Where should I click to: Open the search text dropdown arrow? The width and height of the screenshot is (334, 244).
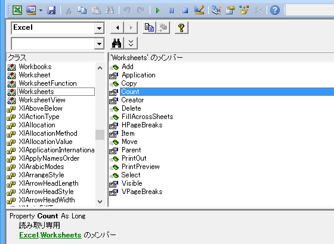point(99,44)
